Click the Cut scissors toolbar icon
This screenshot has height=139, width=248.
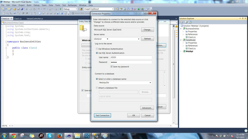tap(27, 9)
